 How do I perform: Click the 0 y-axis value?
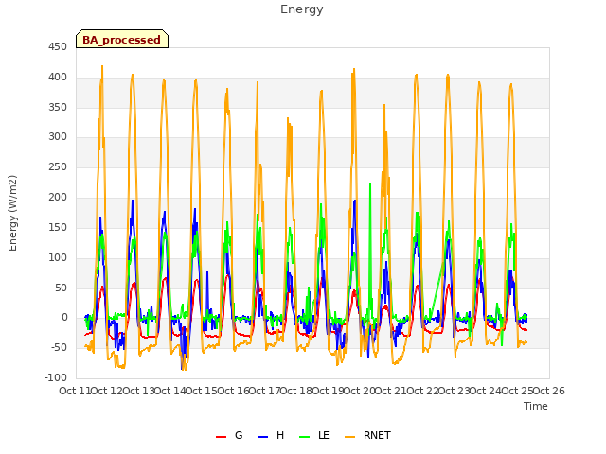pos(64,318)
